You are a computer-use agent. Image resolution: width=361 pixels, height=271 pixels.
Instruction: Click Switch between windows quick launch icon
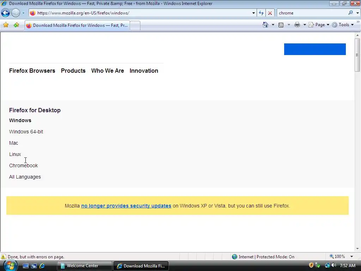(x=34, y=266)
